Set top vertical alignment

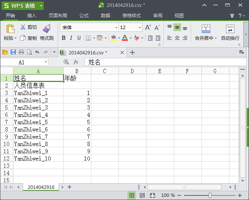[x=170, y=27]
